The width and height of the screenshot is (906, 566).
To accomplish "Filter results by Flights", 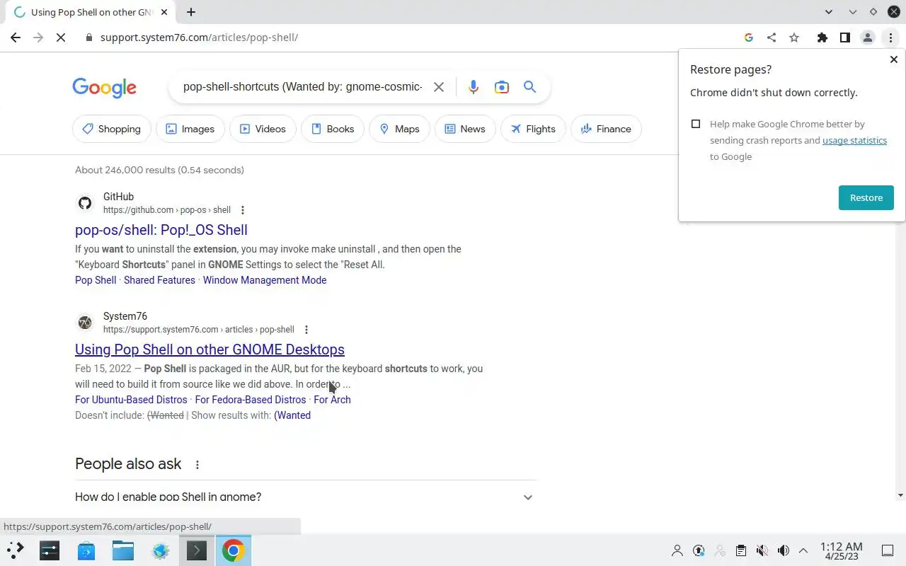I will tap(533, 129).
